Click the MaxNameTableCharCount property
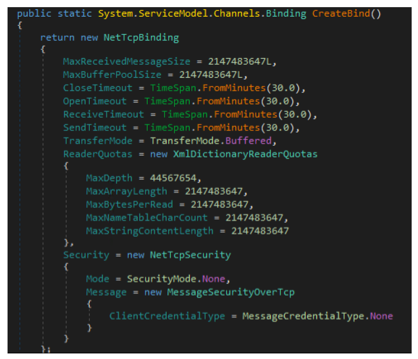Screen dimensions: 418x359 click(147, 218)
